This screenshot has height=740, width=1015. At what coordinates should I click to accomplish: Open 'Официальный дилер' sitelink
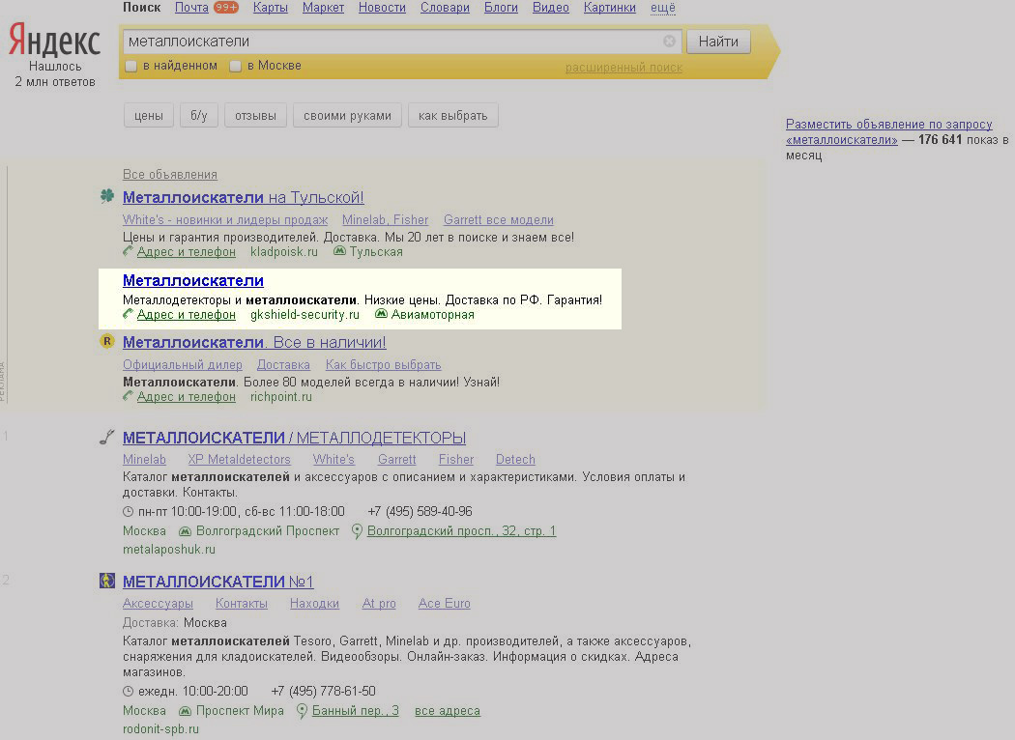tap(183, 365)
